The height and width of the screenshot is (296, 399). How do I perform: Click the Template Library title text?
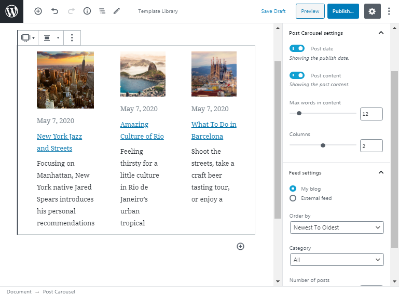point(158,11)
